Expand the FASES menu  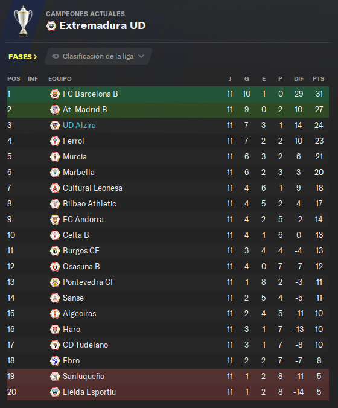coord(23,57)
